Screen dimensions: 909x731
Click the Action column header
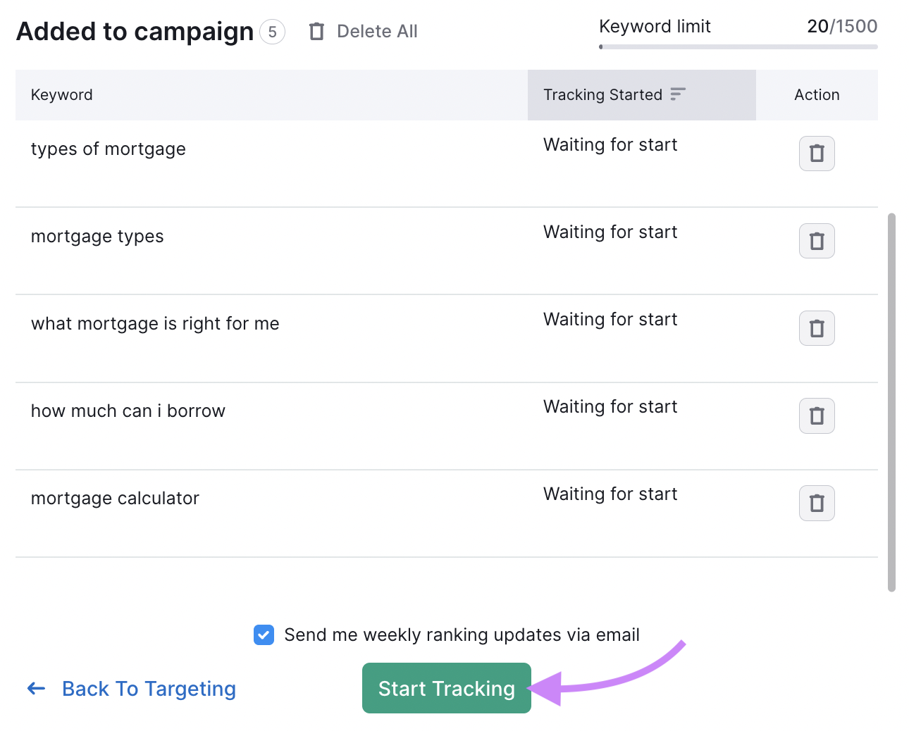tap(816, 95)
